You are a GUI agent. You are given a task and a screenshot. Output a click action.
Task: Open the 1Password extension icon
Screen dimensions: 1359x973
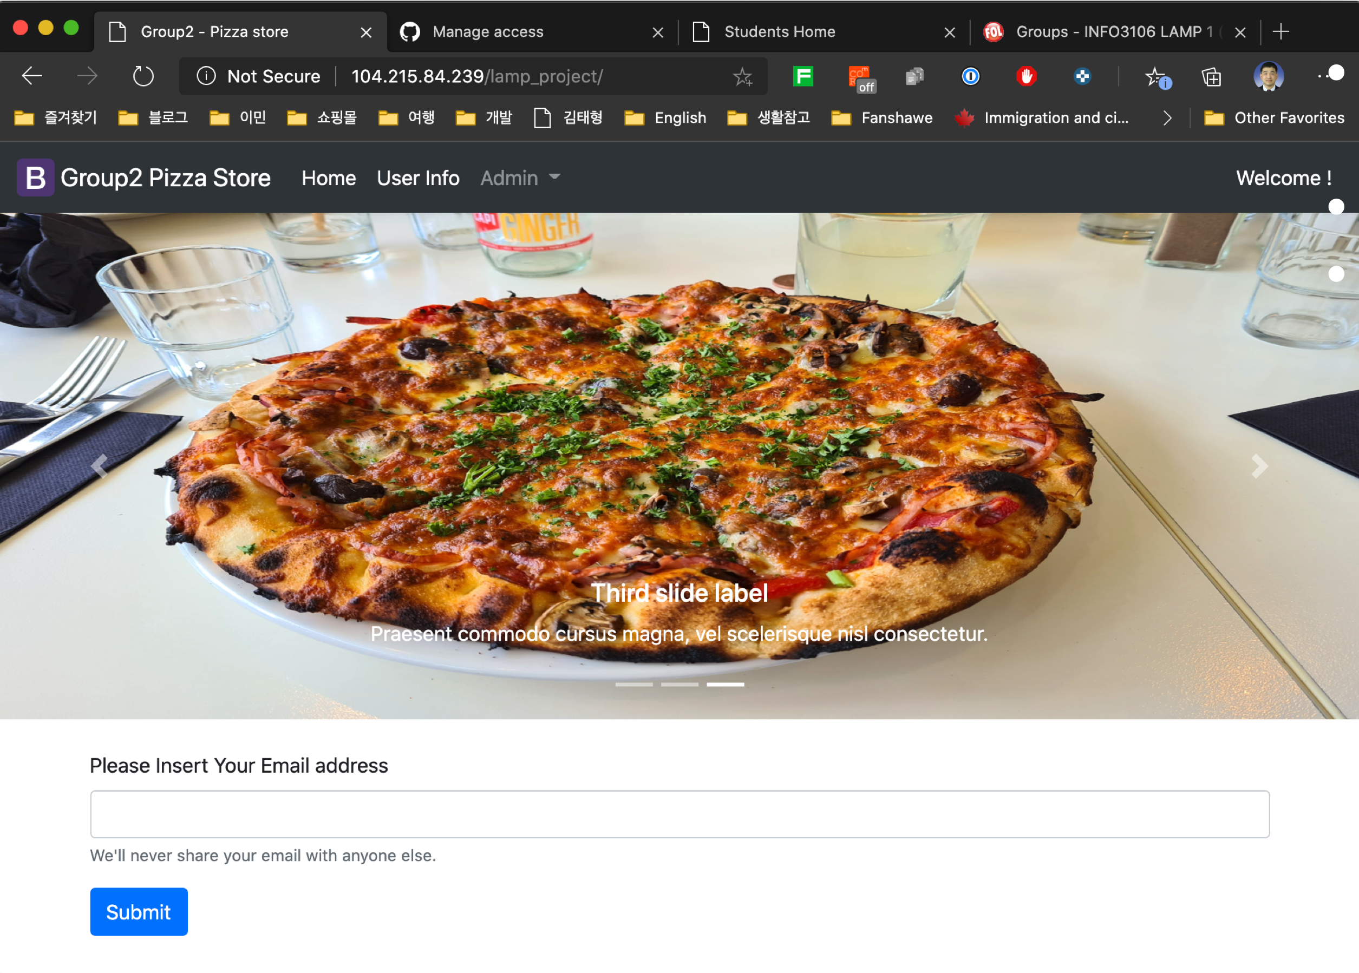click(971, 76)
